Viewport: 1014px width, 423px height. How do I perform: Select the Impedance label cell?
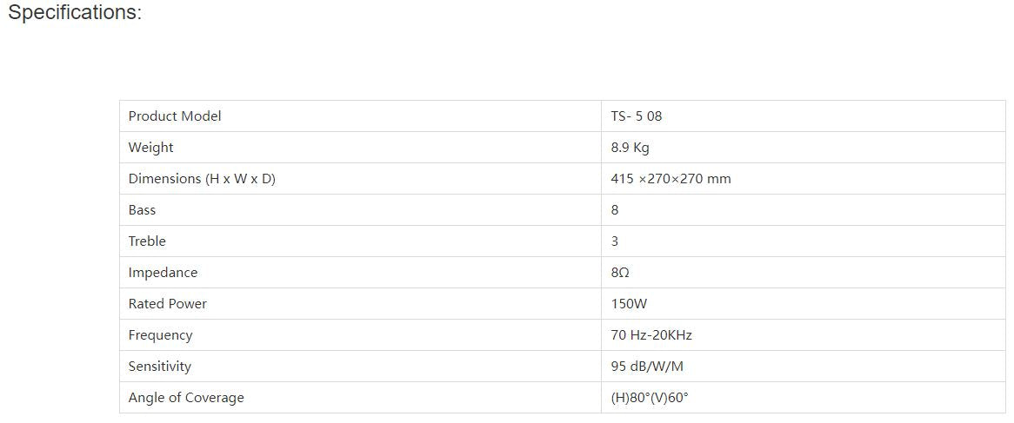click(x=163, y=273)
